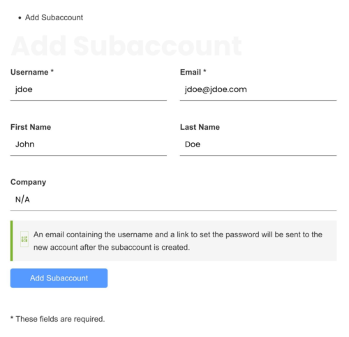Click the bullet before the breadcrumb
349x337 pixels.
(x=20, y=17)
